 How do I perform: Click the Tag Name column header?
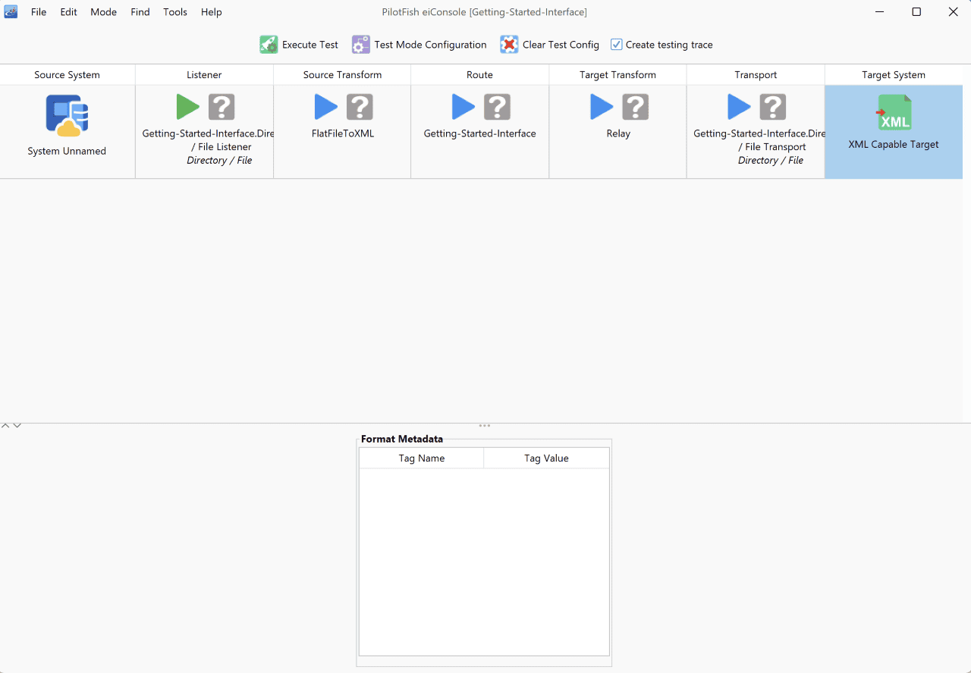click(x=421, y=459)
